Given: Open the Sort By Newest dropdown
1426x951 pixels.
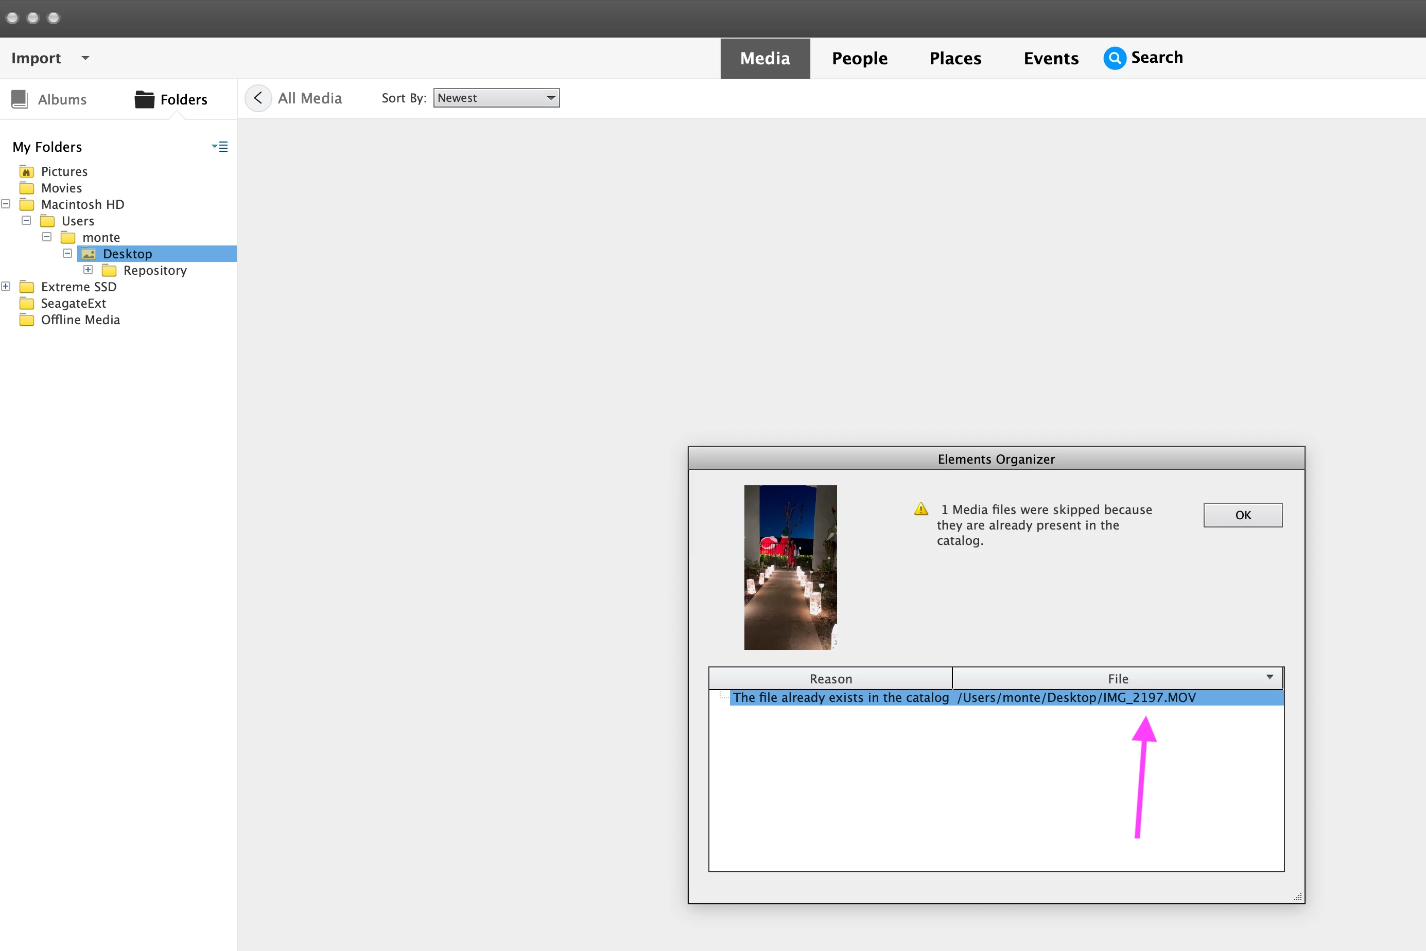Looking at the screenshot, I should point(496,98).
